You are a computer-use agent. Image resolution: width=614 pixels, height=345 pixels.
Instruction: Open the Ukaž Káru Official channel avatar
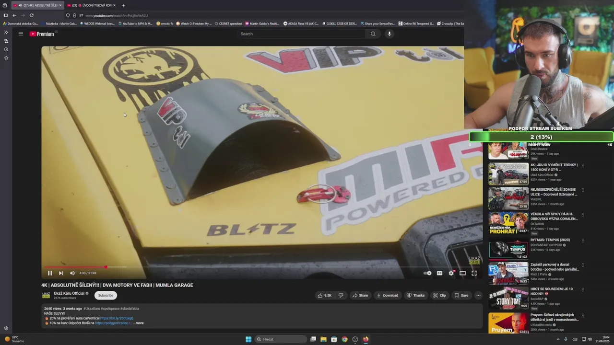46,295
